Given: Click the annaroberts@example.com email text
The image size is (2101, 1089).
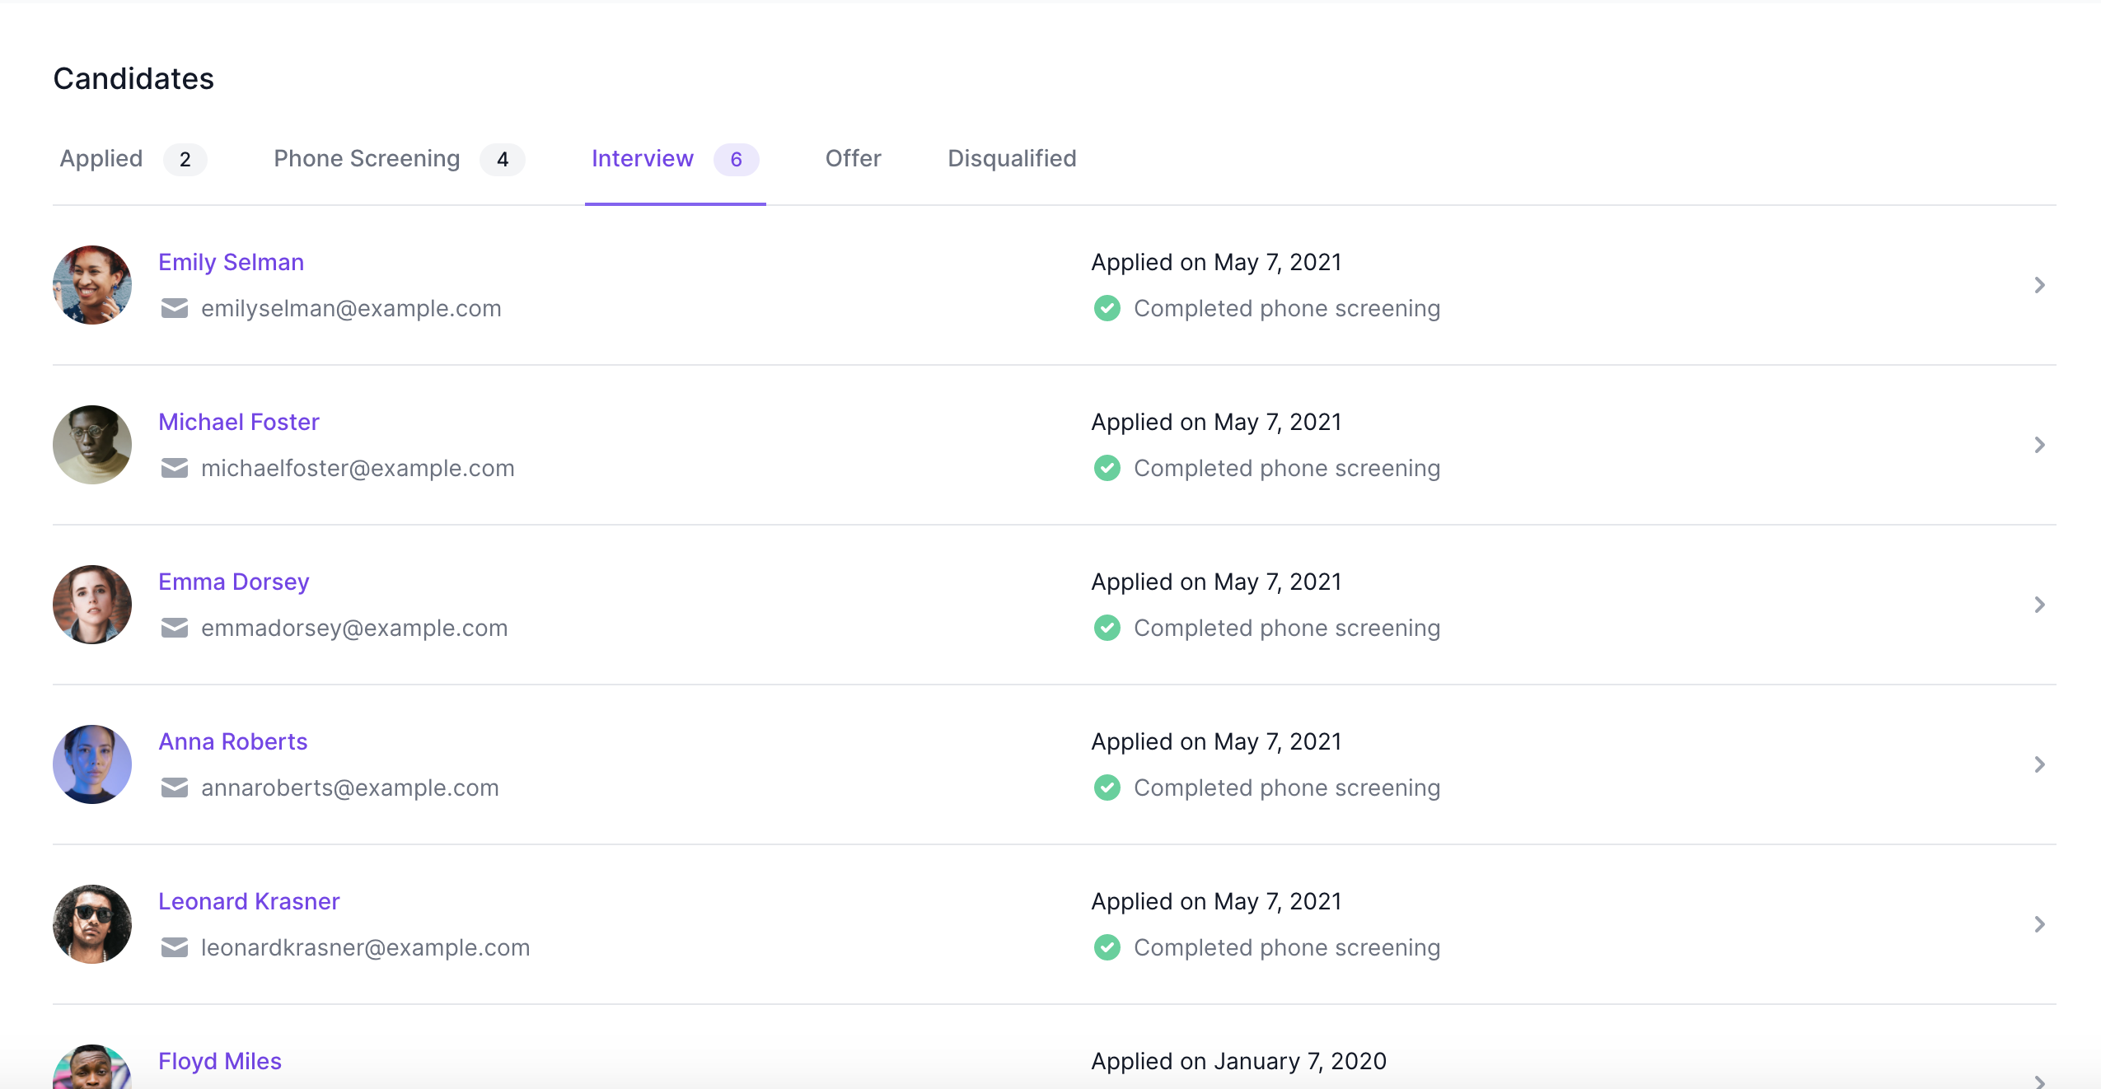Looking at the screenshot, I should [350, 788].
